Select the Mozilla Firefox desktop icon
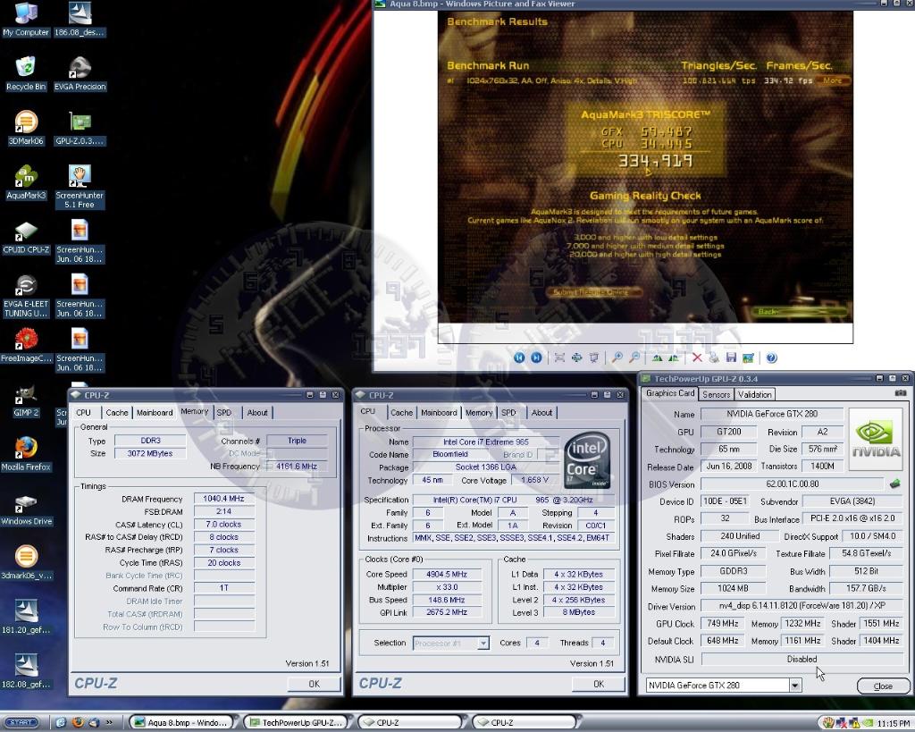 click(x=26, y=454)
